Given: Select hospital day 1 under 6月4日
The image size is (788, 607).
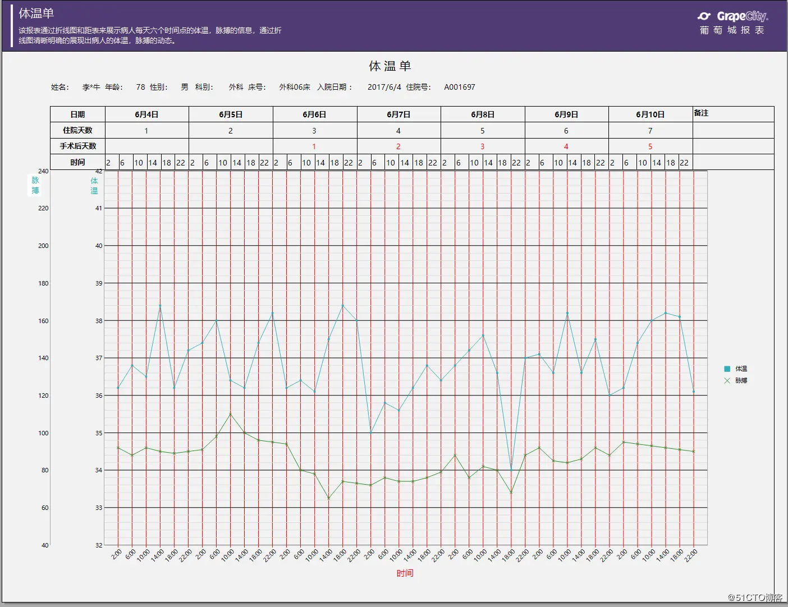Looking at the screenshot, I should tap(146, 131).
